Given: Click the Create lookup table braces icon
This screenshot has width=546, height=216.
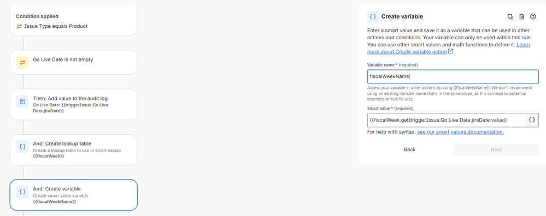Looking at the screenshot, I should click(x=22, y=147).
